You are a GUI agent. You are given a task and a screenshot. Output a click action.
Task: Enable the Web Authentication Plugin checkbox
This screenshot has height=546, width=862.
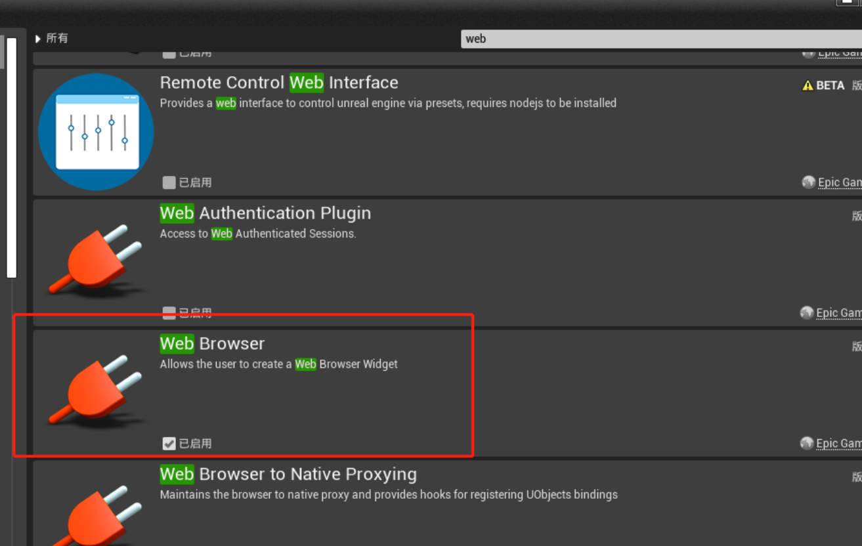(169, 313)
